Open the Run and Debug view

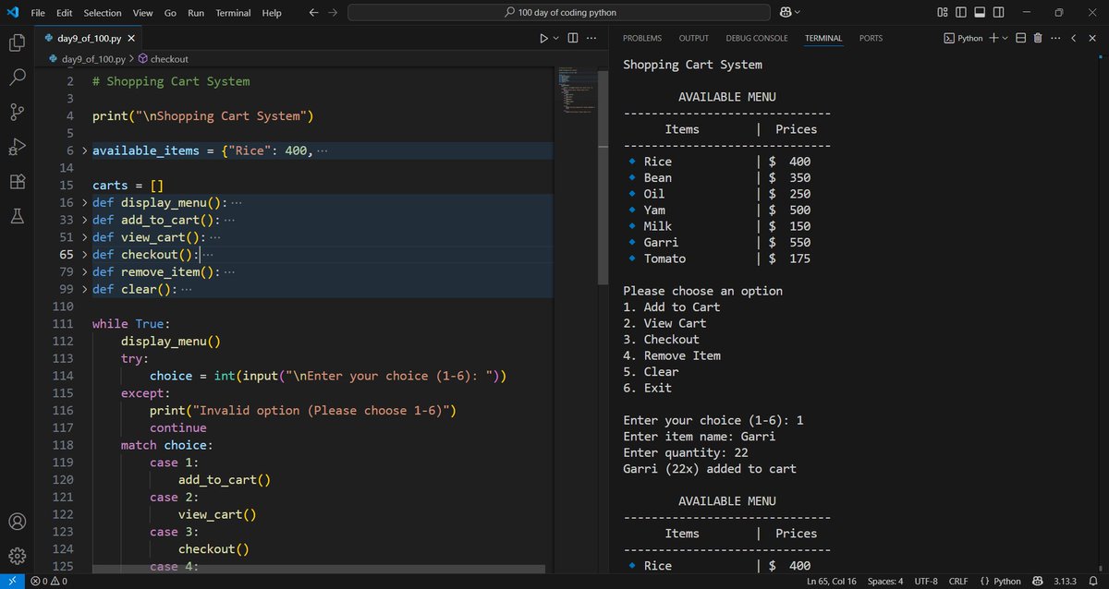(17, 147)
